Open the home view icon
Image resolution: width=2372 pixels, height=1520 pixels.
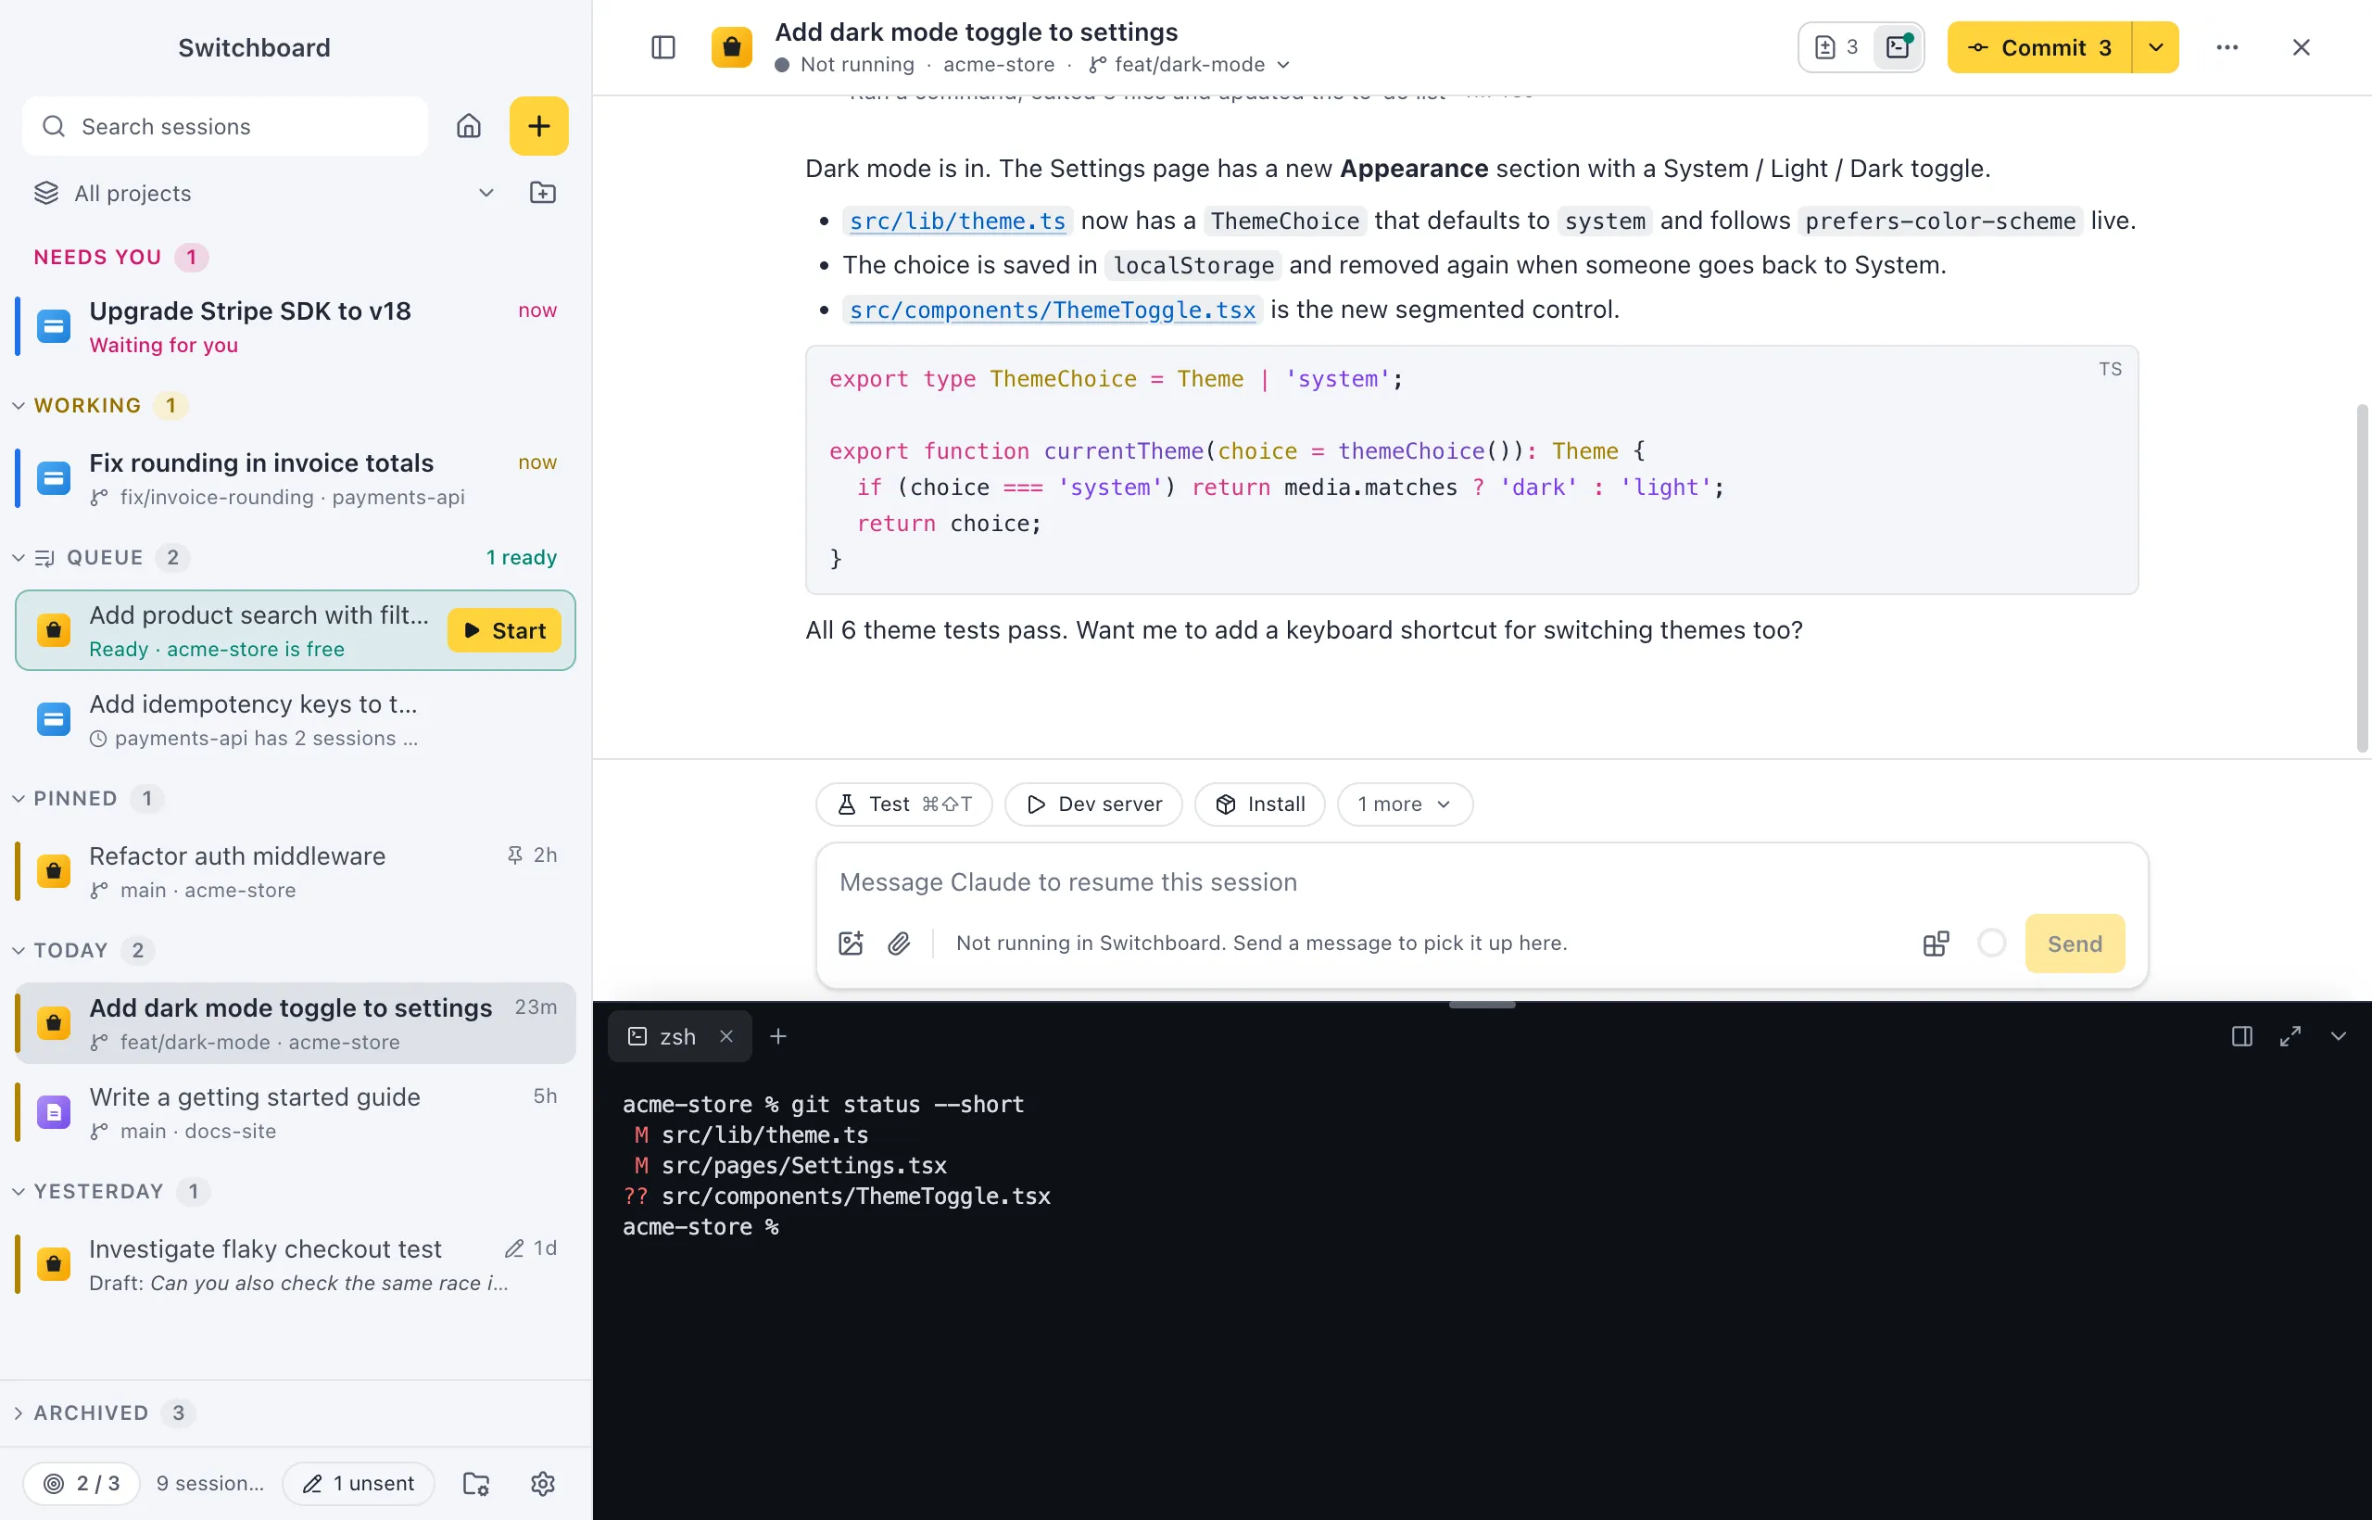(469, 126)
